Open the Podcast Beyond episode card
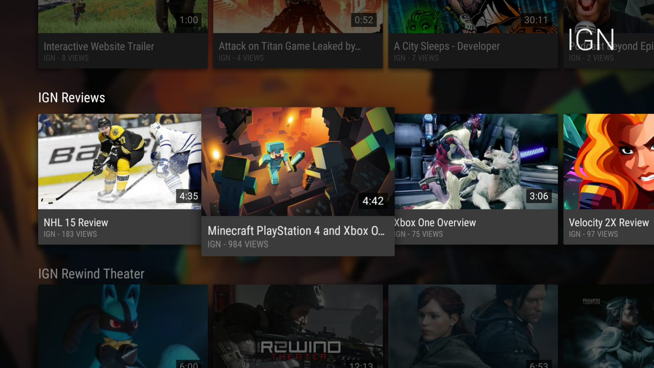The height and width of the screenshot is (368, 654). coord(608,34)
